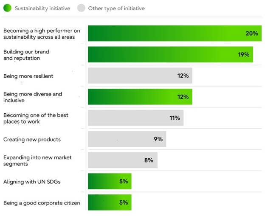Click the gray Other type legend circle
Viewport: 276px width, 216px height.
(x=81, y=8)
